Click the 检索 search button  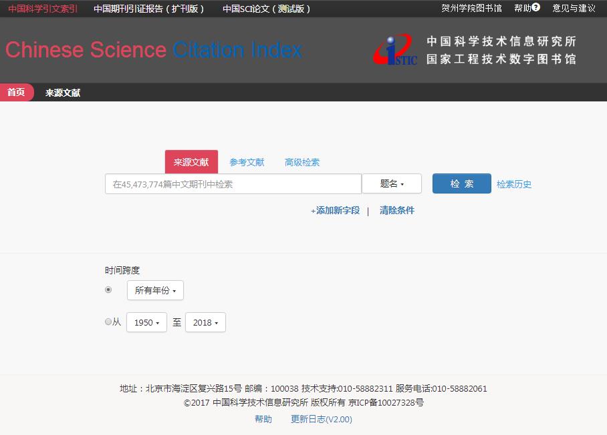(462, 184)
